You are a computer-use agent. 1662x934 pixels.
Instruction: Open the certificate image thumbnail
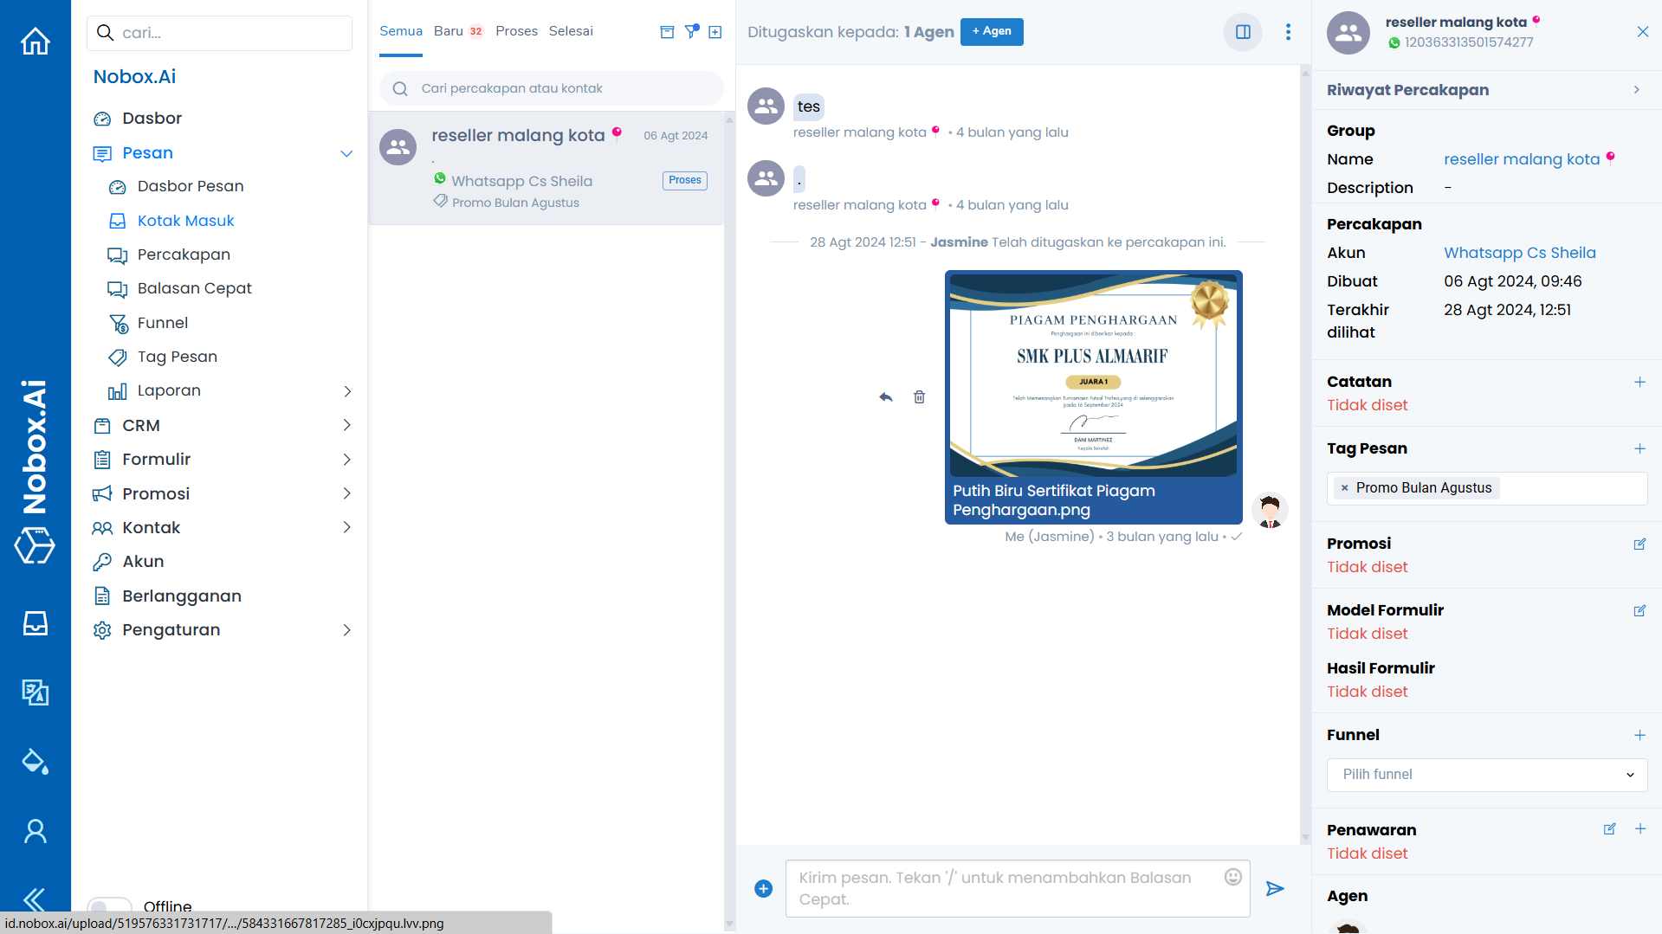(x=1093, y=375)
